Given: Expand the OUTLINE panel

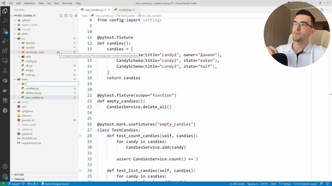Looking at the screenshot, I should point(19,175).
